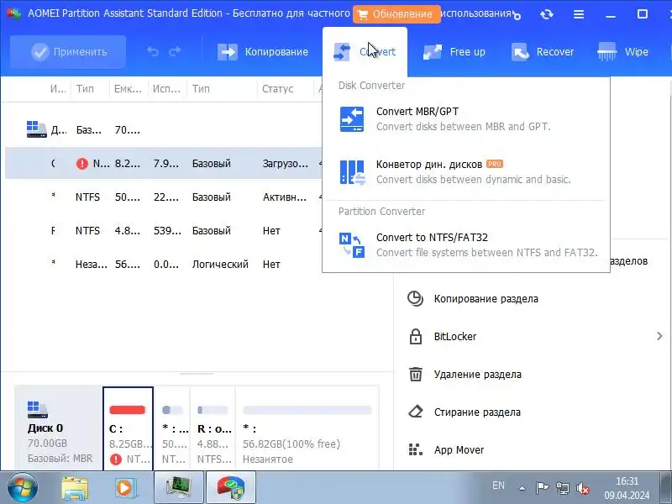The height and width of the screenshot is (504, 672).
Task: Click the Копирование раздела pie icon
Action: tap(415, 299)
